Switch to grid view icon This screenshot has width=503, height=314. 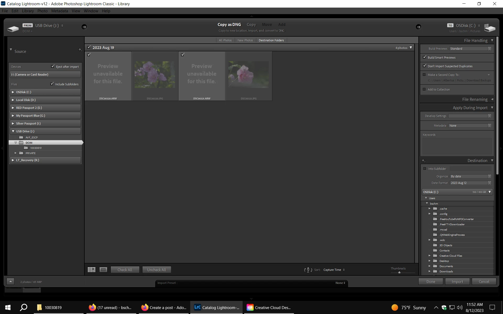point(91,270)
